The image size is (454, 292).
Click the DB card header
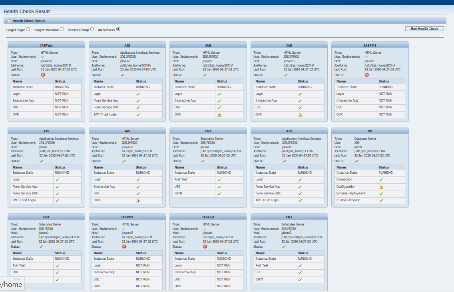pos(370,131)
